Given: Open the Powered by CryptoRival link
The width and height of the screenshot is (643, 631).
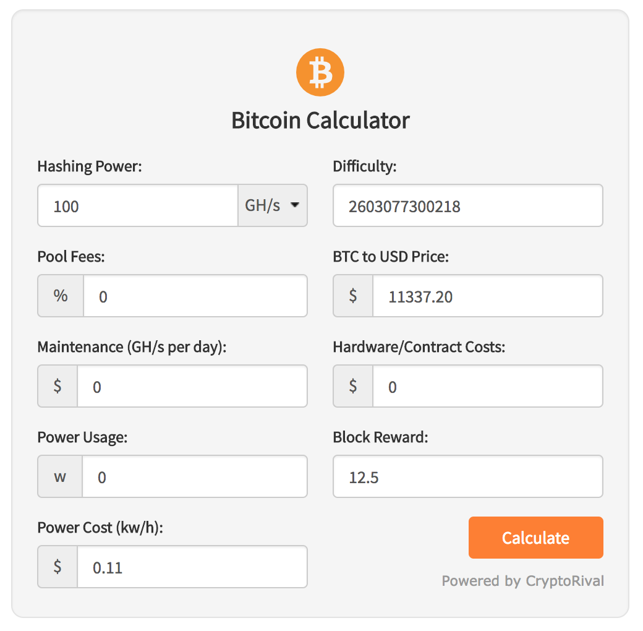Looking at the screenshot, I should [523, 581].
